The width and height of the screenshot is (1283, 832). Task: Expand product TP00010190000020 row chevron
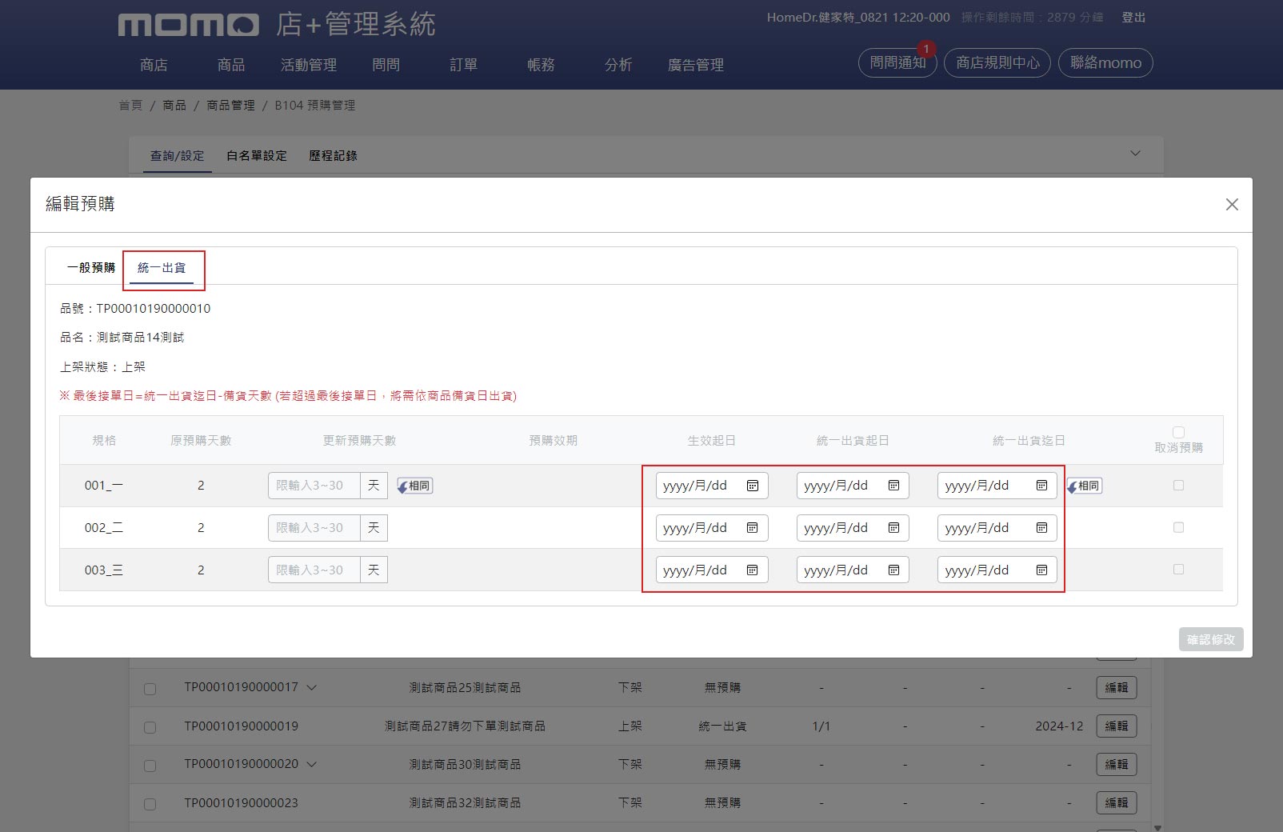[x=312, y=764]
